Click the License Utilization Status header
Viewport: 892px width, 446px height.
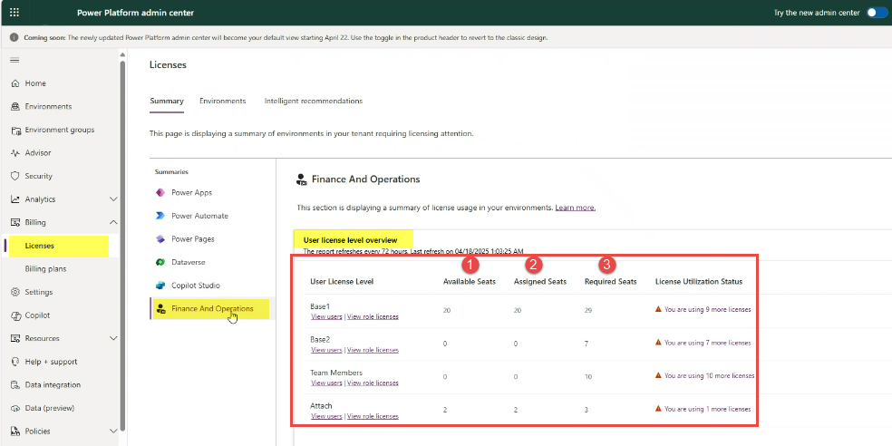click(699, 281)
